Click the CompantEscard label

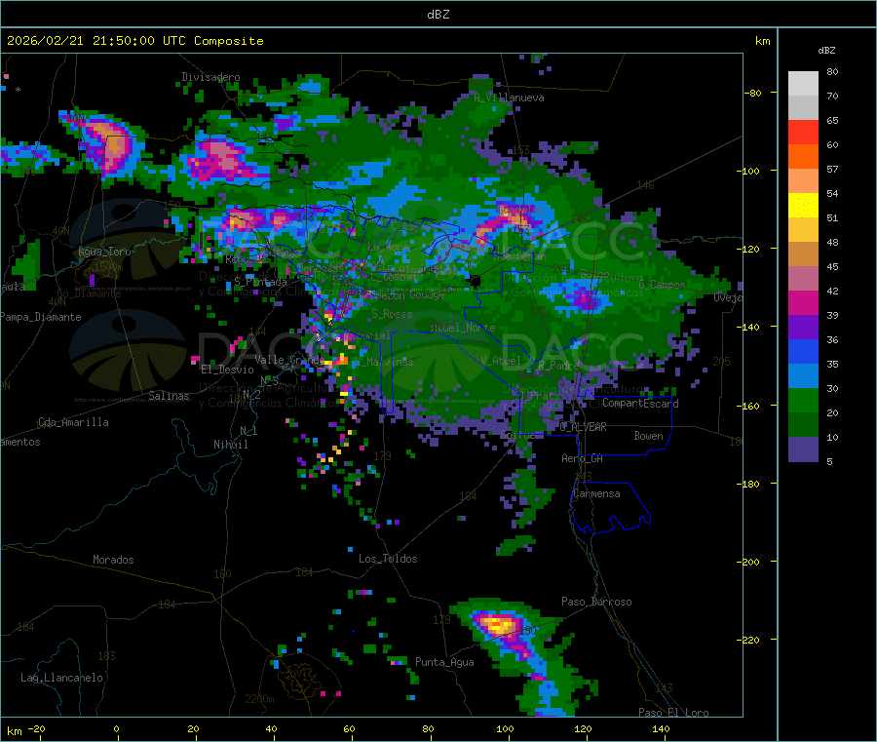(x=641, y=403)
